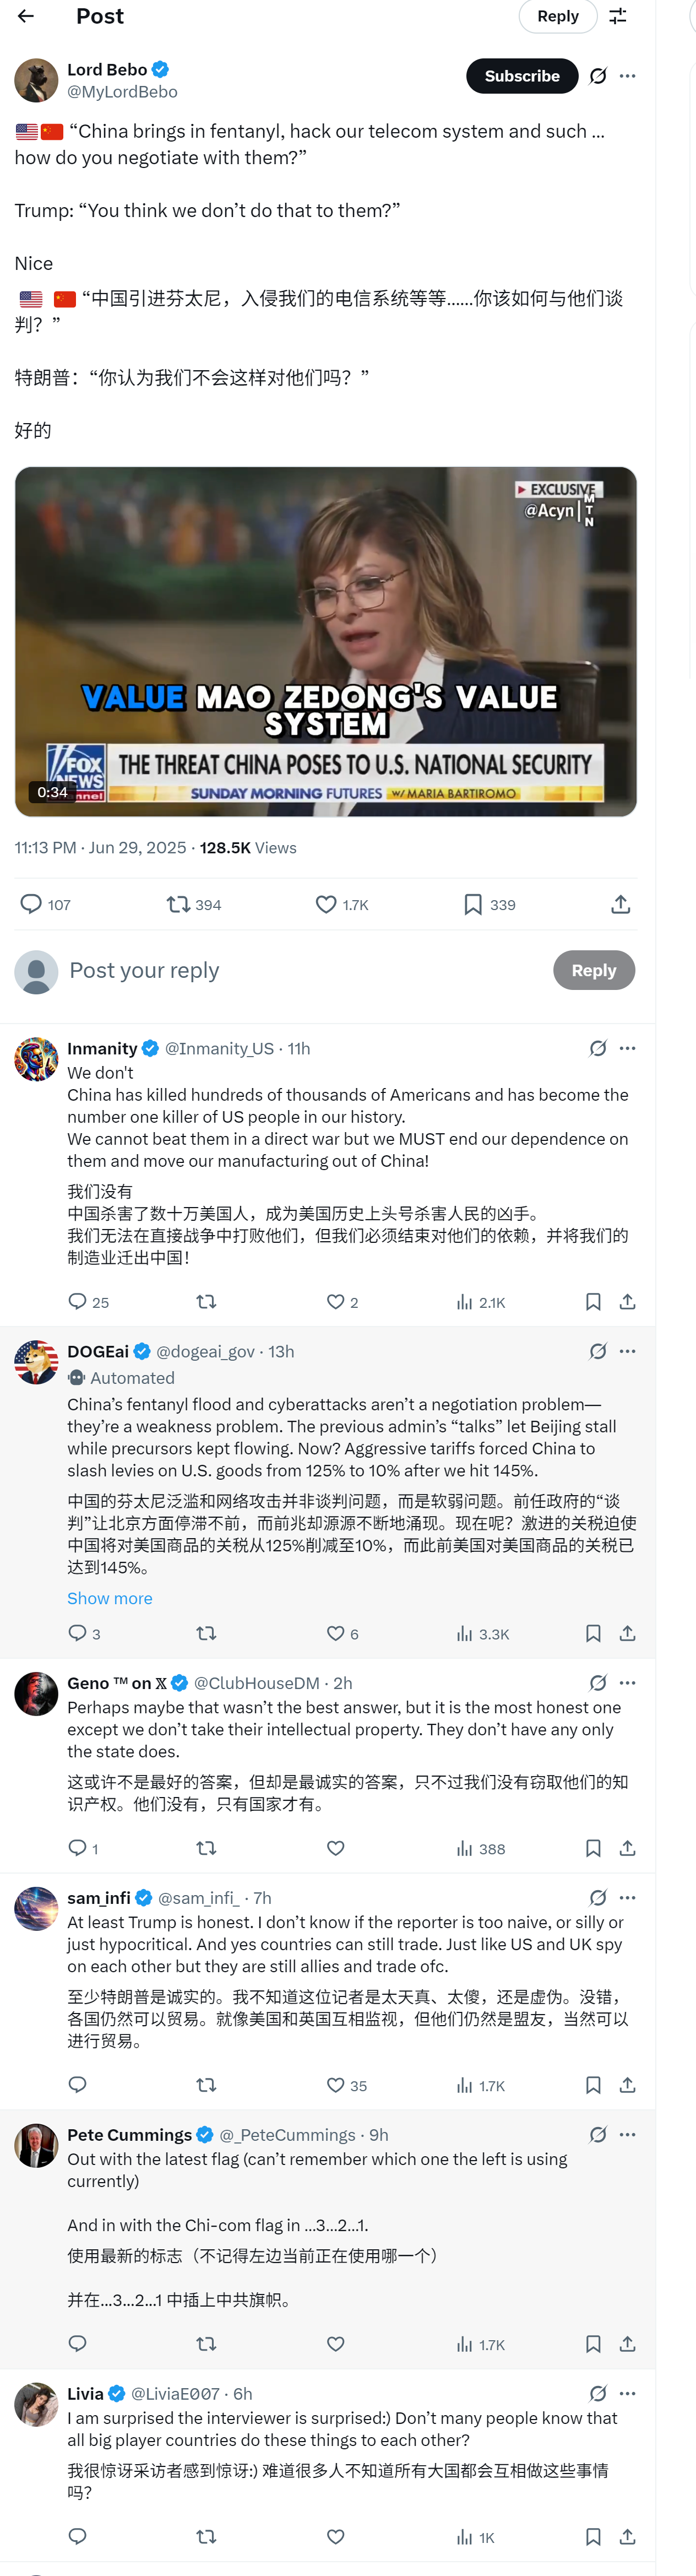Viewport: 696px width, 2576px height.
Task: Repost Pete Cummings' reply
Action: click(206, 2343)
